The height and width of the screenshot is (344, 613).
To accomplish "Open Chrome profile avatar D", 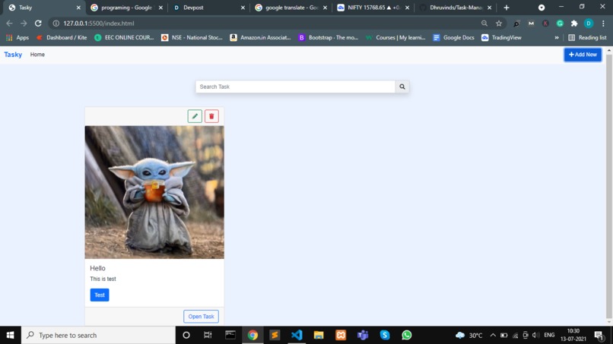I will coord(589,24).
